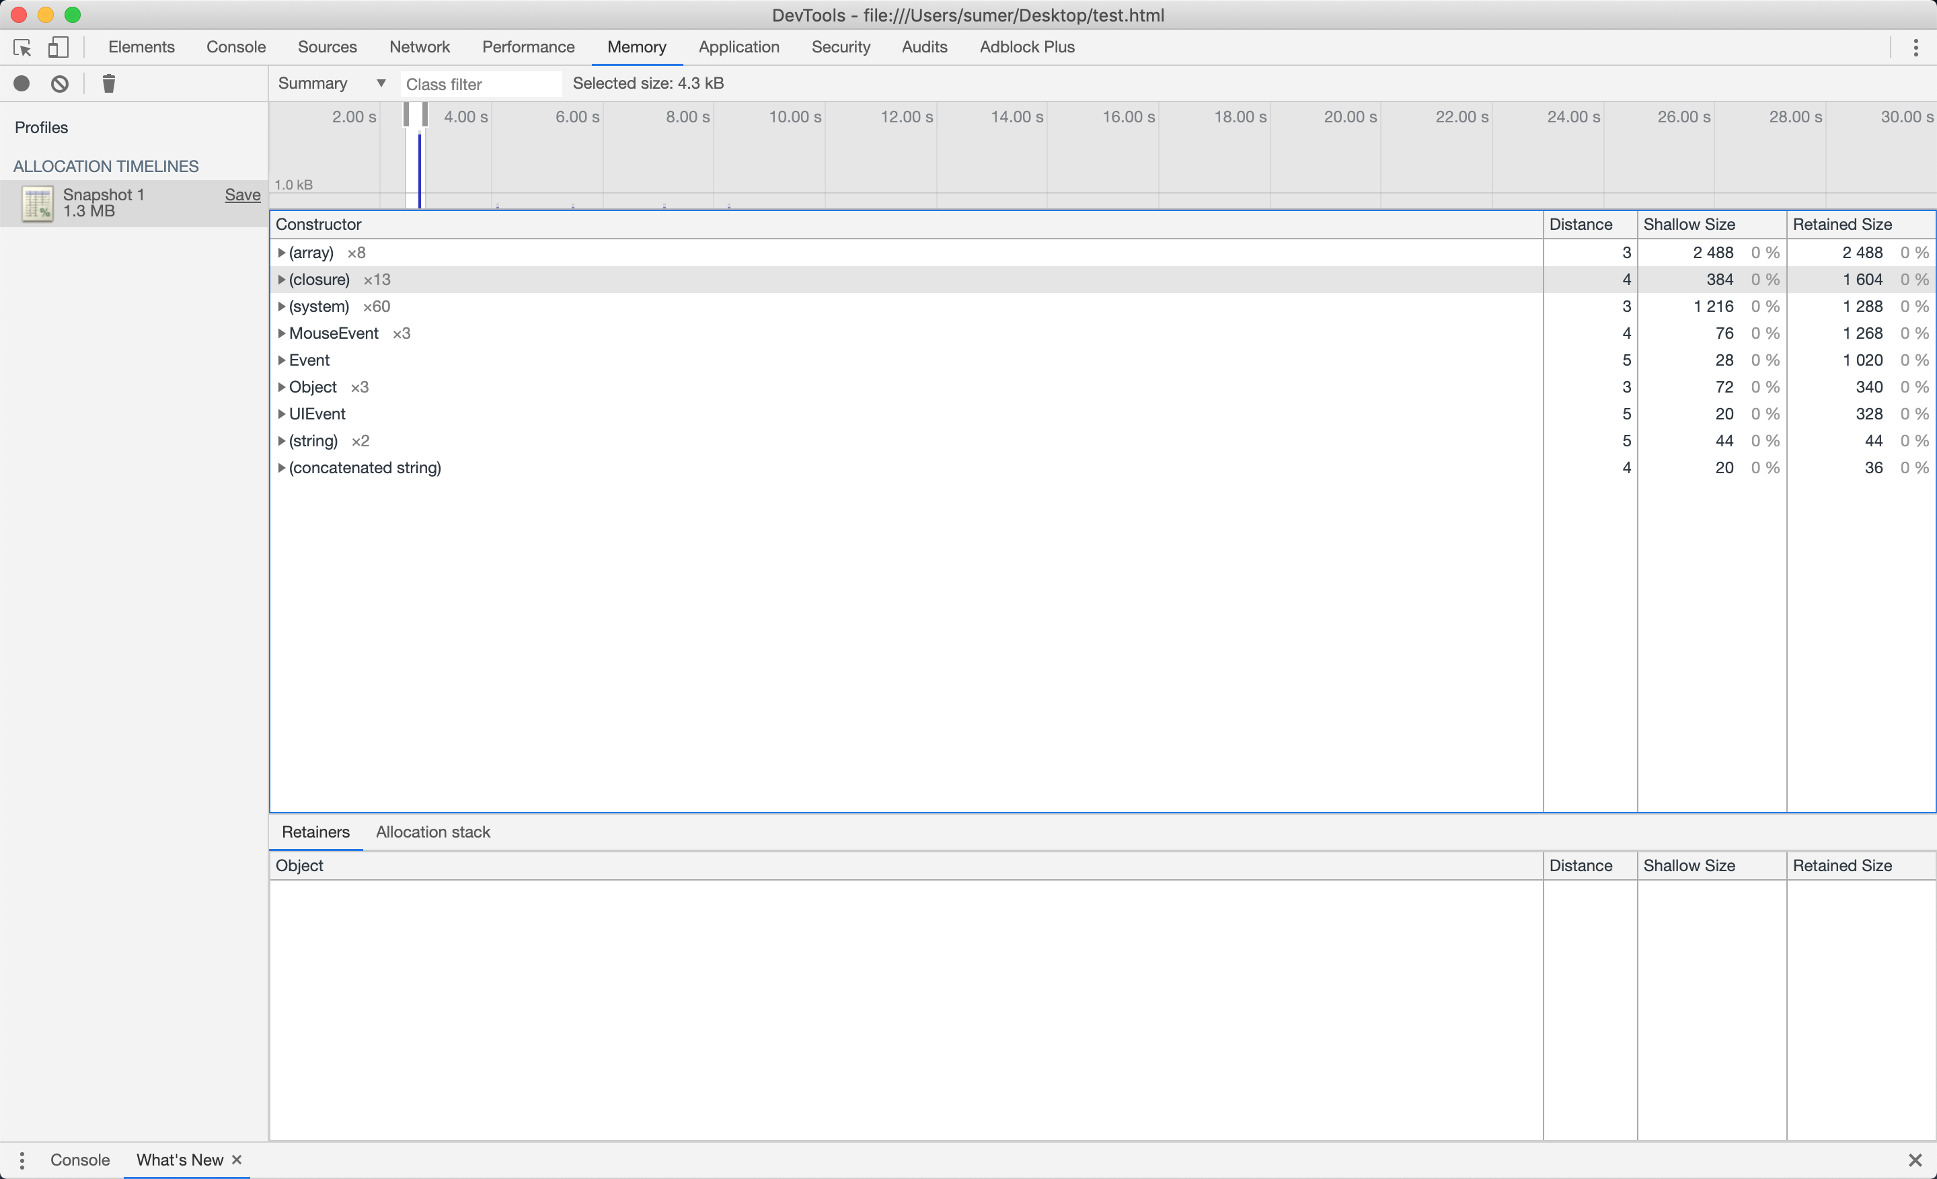
Task: Expand the (array) constructor row
Action: (281, 253)
